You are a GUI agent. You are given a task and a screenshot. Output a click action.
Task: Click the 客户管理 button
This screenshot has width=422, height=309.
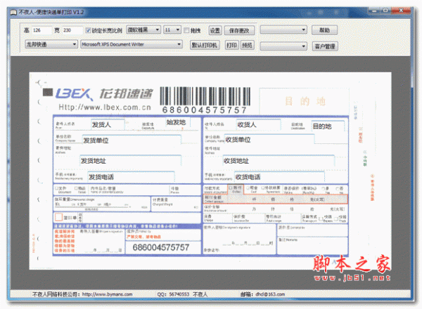[x=325, y=46]
